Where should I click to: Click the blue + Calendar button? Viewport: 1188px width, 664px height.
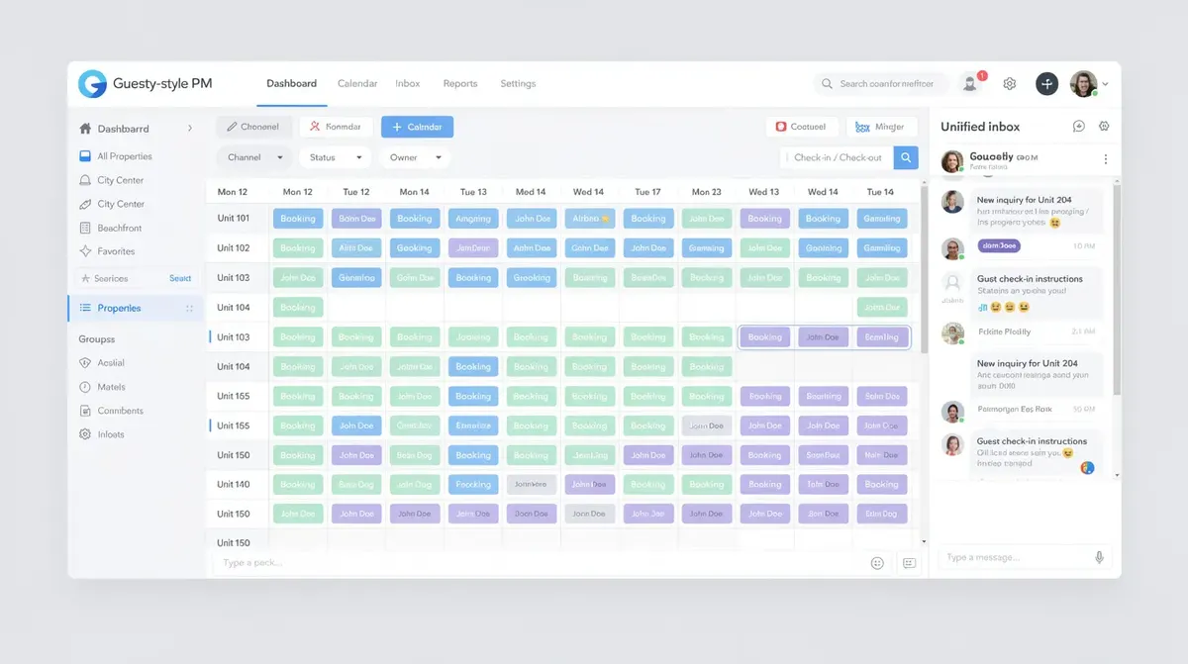417,127
